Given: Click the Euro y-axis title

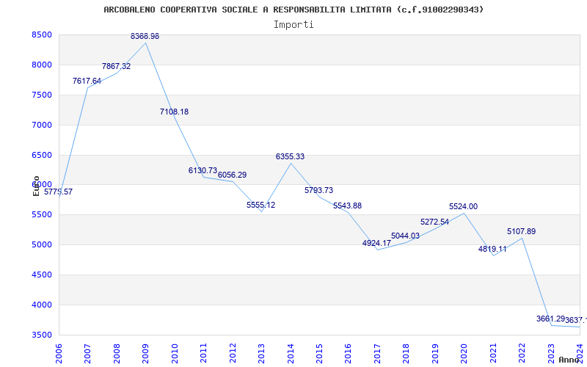Looking at the screenshot, I should 36,186.
